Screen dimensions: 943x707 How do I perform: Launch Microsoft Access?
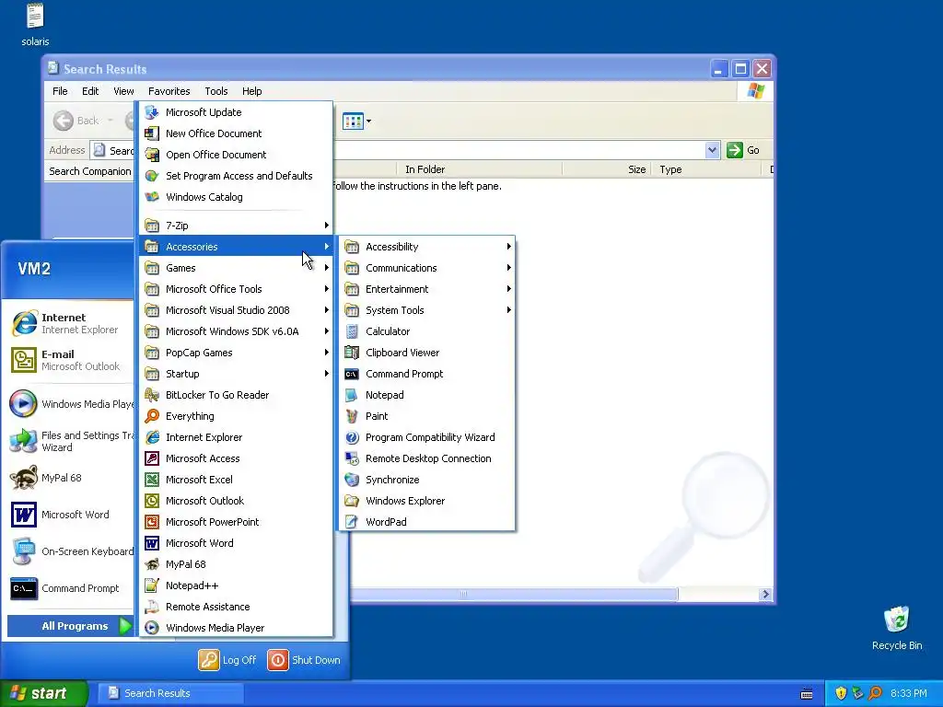pos(236,458)
